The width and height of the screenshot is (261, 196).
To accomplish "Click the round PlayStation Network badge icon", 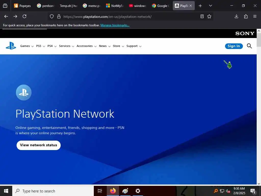I will [x=24, y=92].
